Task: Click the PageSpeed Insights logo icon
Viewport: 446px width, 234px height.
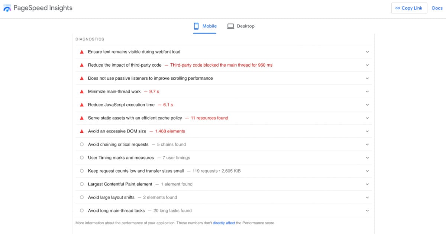Action: (7, 8)
